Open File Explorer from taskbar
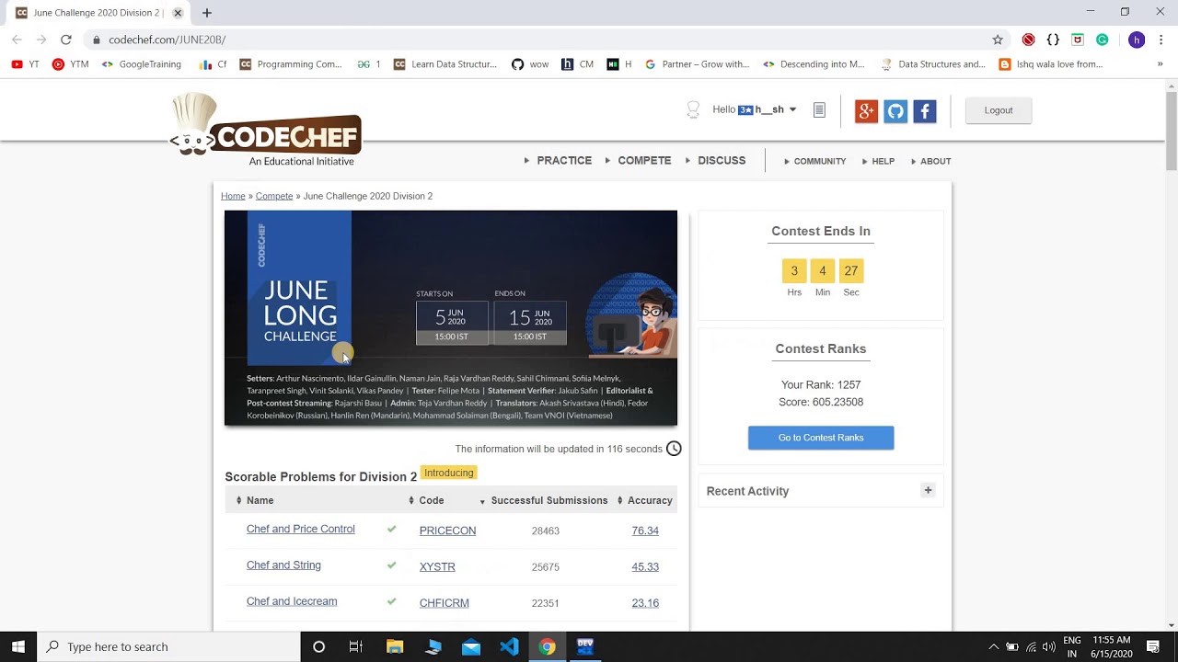The width and height of the screenshot is (1178, 662). click(395, 646)
